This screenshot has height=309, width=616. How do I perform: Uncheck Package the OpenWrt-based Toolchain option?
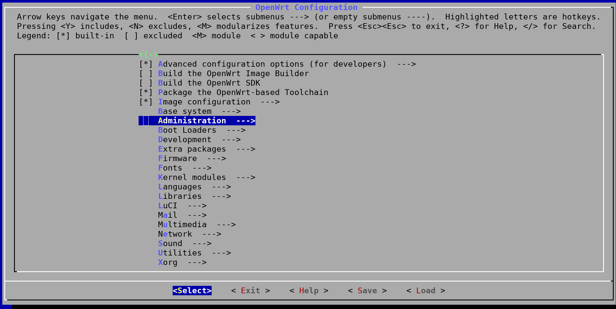[x=146, y=92]
